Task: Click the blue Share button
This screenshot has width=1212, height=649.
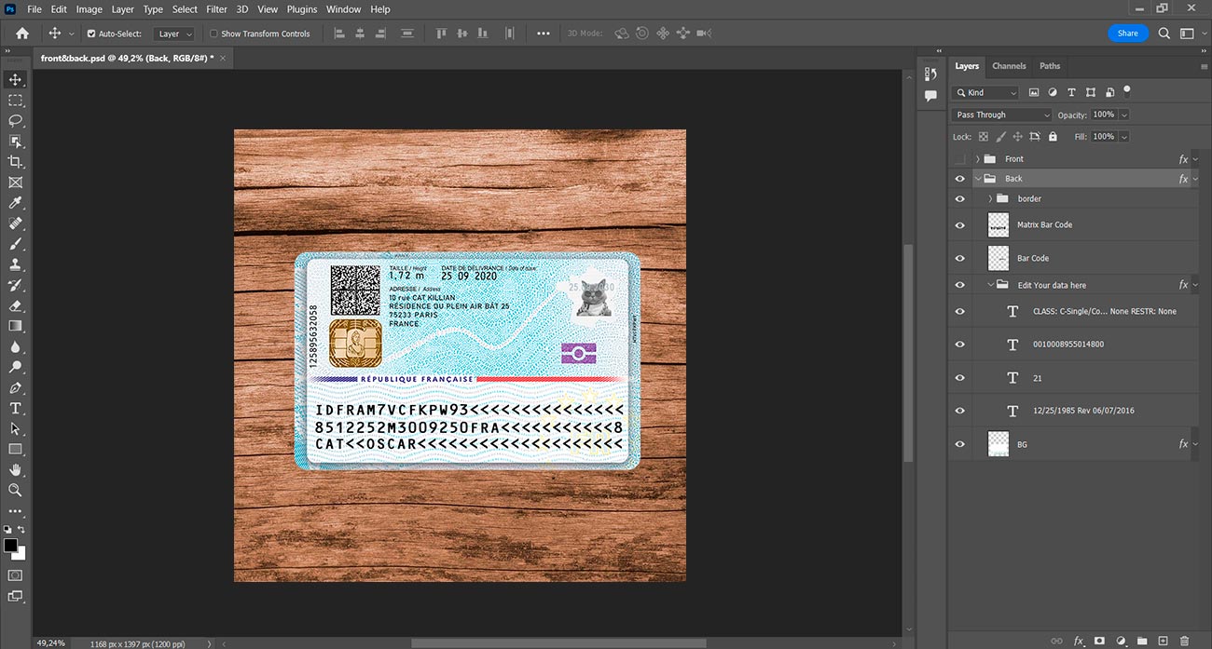Action: pyautogui.click(x=1128, y=34)
